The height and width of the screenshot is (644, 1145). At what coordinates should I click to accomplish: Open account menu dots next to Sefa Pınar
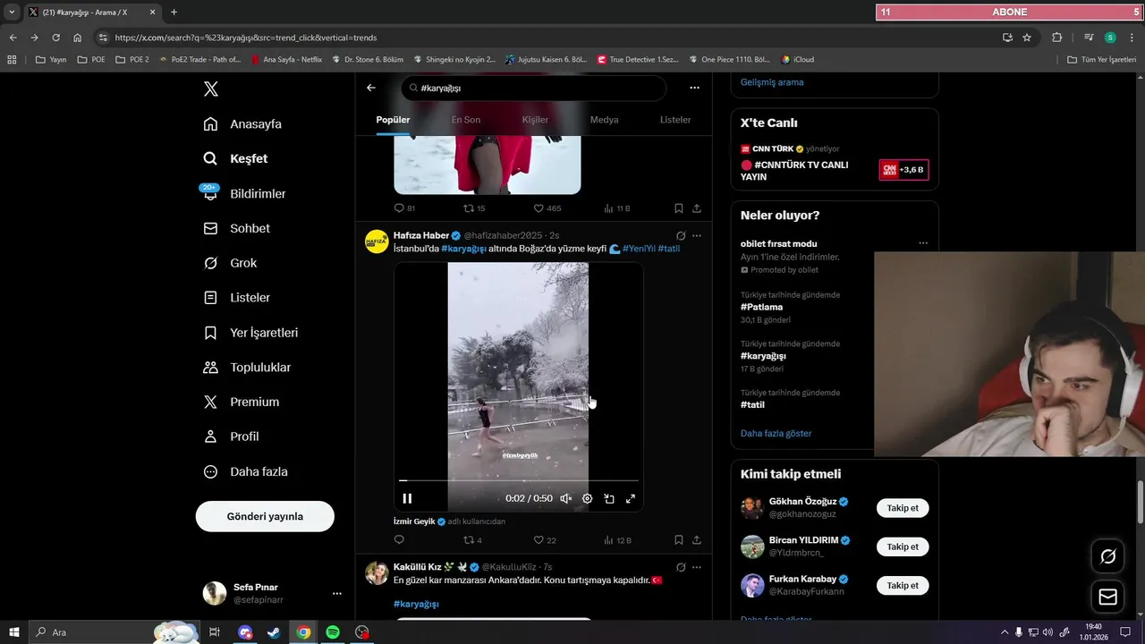(336, 593)
